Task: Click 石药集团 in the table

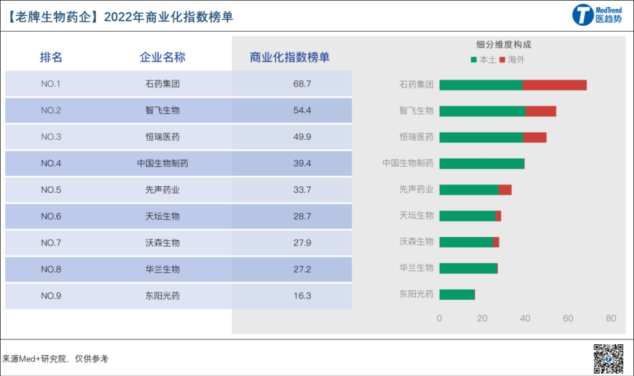Action: [163, 84]
